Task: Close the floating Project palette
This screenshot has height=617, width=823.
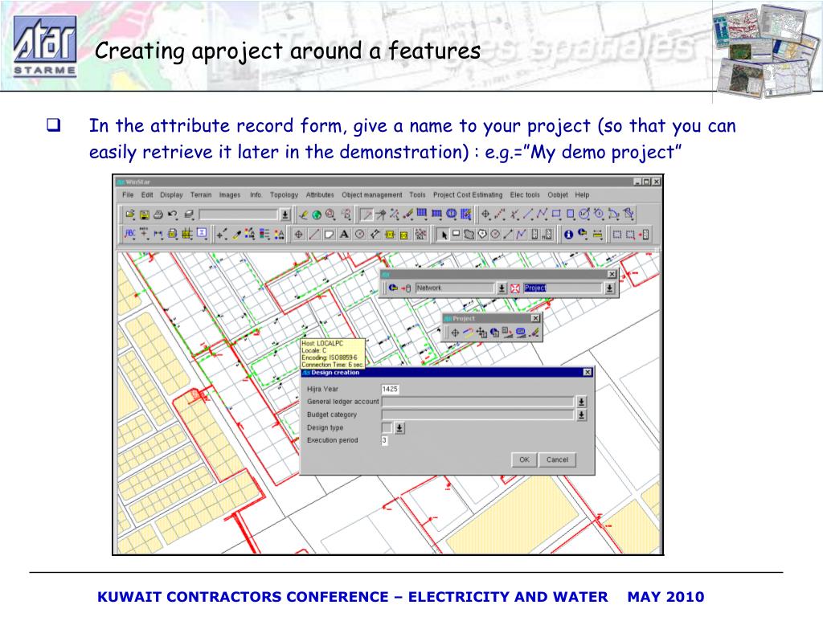Action: click(535, 318)
